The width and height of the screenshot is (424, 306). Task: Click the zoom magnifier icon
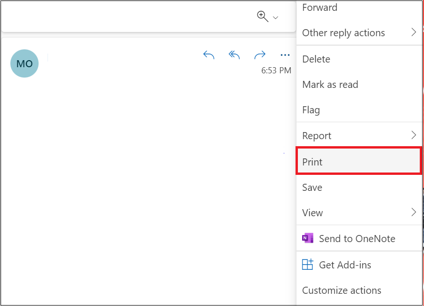pyautogui.click(x=262, y=16)
